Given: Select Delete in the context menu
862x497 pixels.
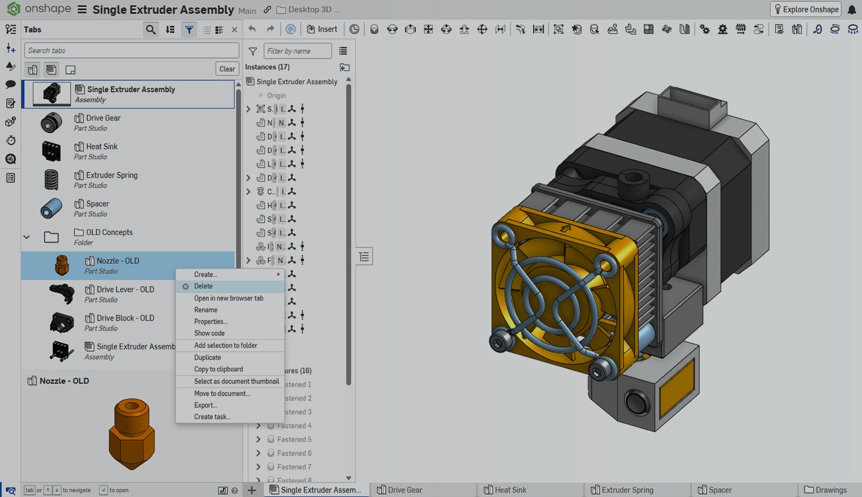Looking at the screenshot, I should tap(230, 287).
